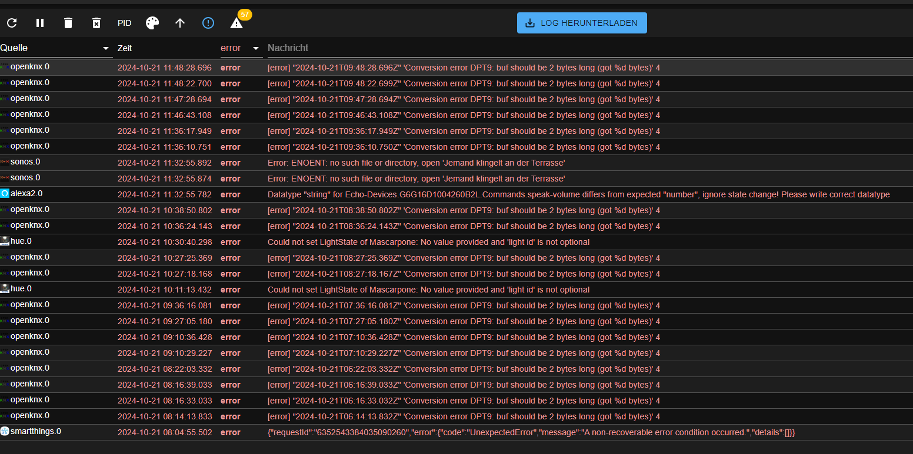
Task: Click hue Mascarpone message at 10:30:40
Action: point(428,242)
